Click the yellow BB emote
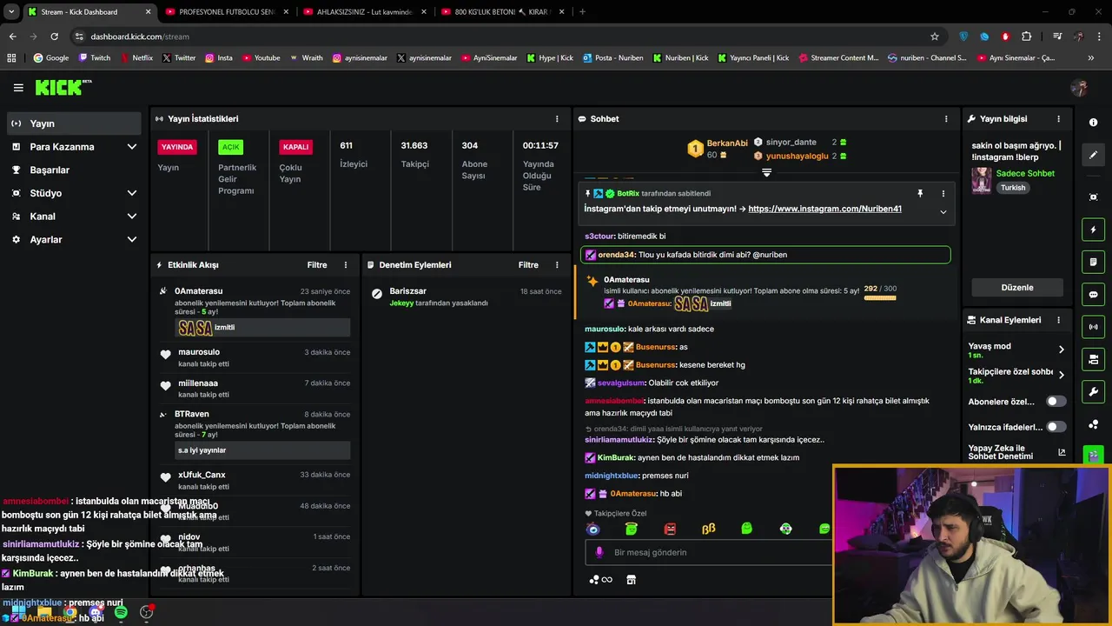Viewport: 1112px width, 626px height. 708,529
